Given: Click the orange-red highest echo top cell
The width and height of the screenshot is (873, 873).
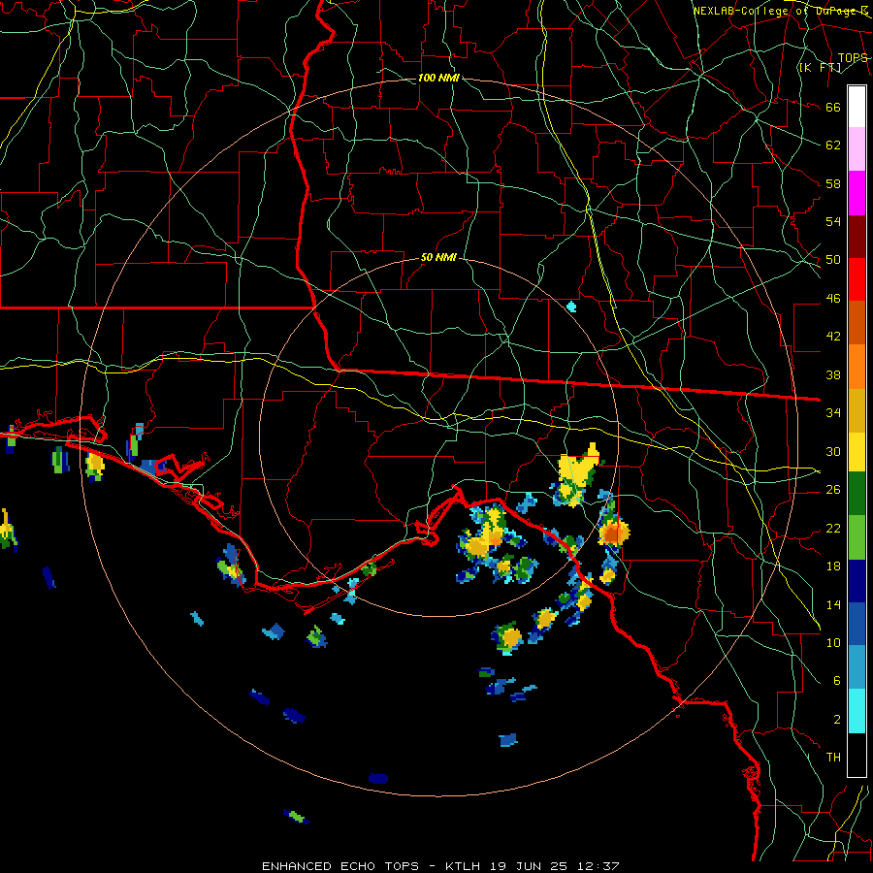Looking at the screenshot, I should pyautogui.click(x=614, y=533).
